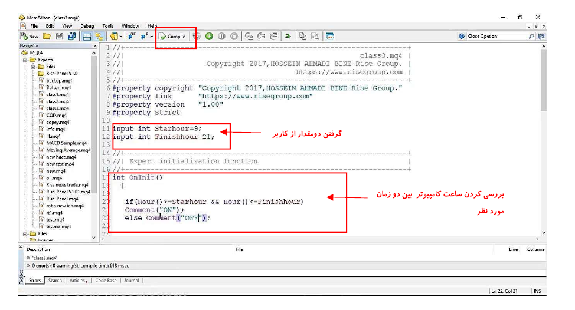Select testma.mq4 in the Navigator tree
The image size is (575, 310).
tap(58, 226)
